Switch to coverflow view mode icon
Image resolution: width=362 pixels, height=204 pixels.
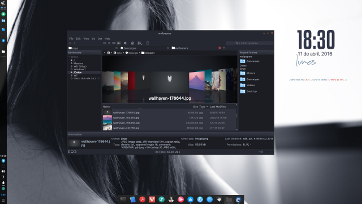[x=119, y=43]
